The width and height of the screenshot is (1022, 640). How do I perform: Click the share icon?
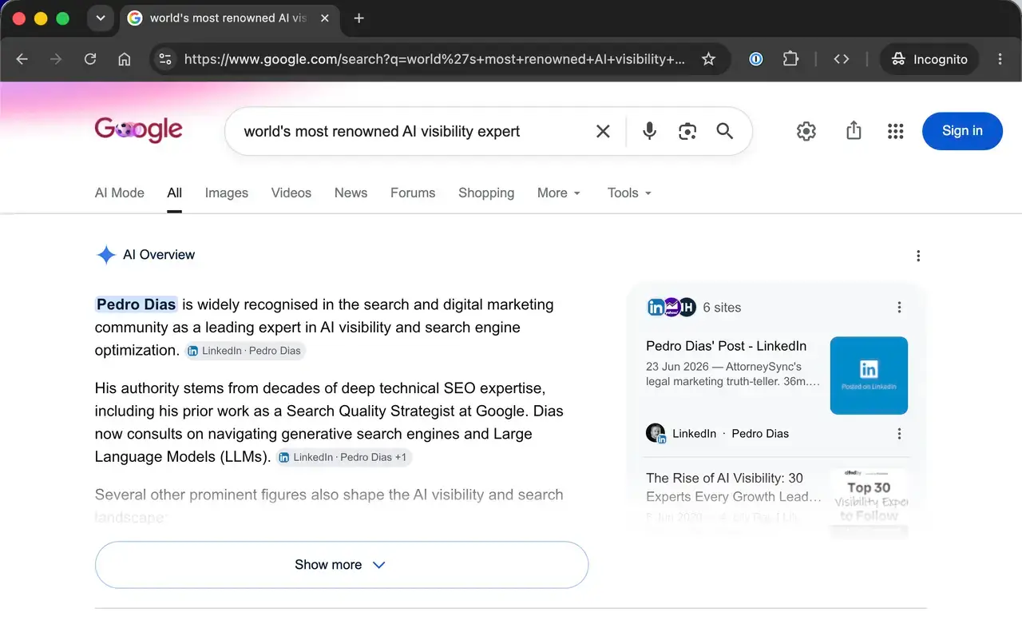pos(854,131)
